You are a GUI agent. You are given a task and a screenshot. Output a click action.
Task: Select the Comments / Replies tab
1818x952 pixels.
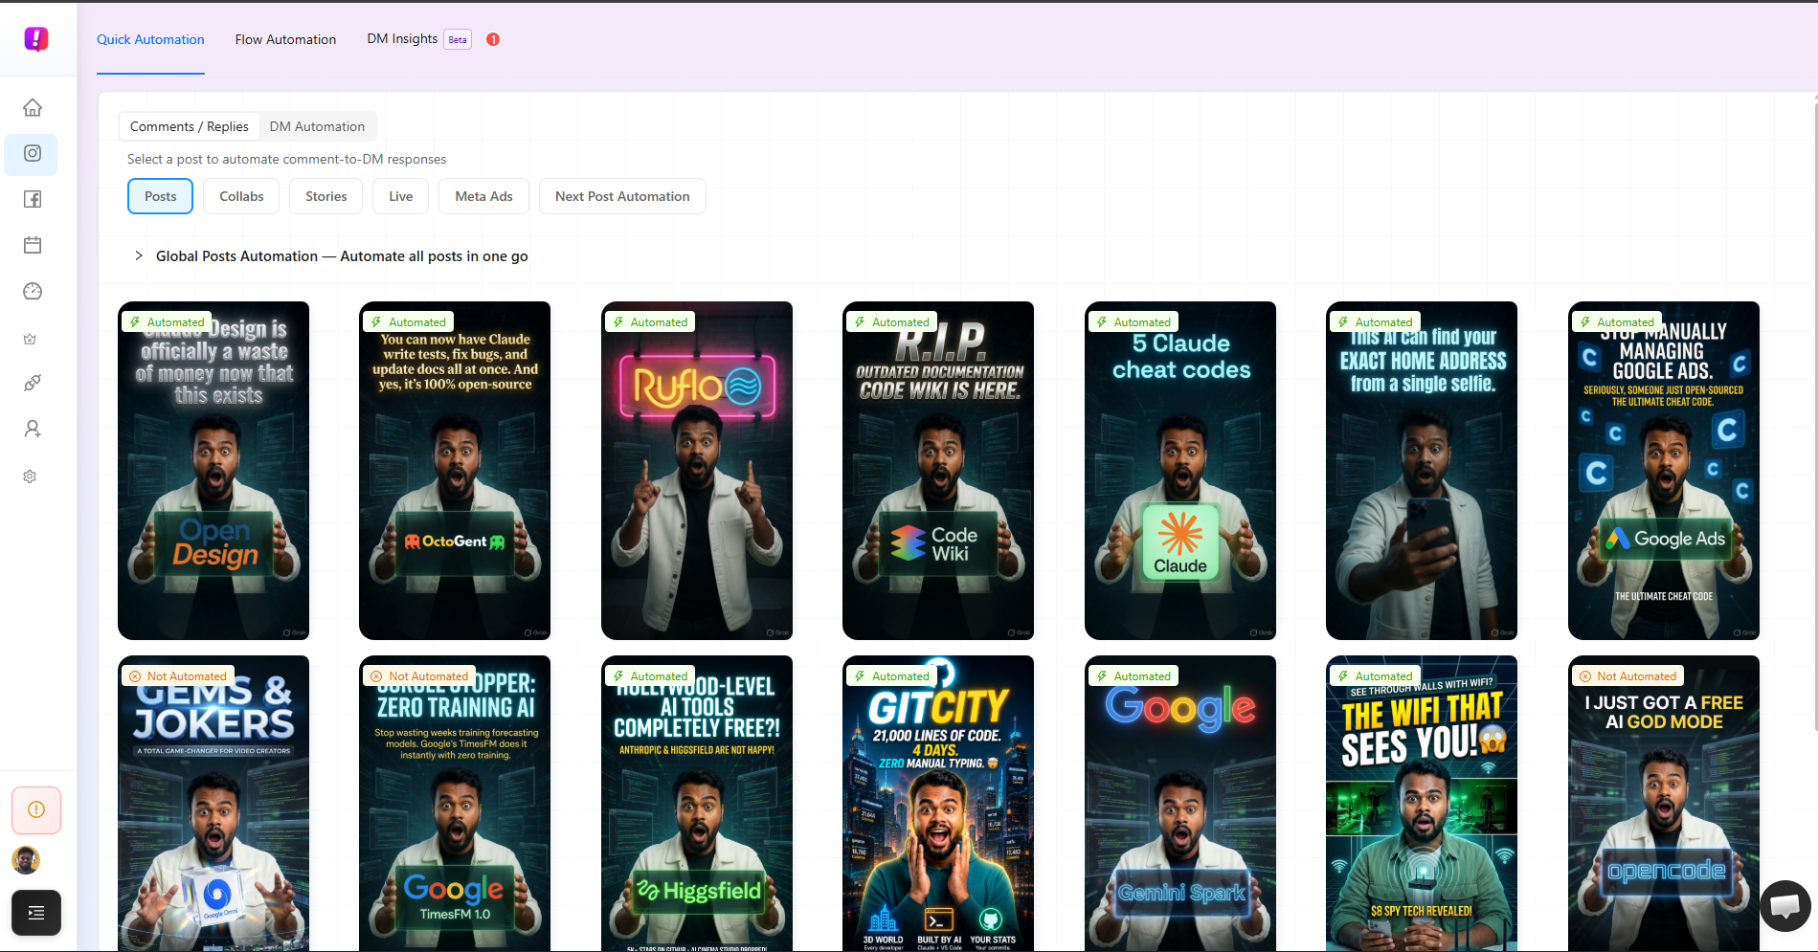(x=189, y=126)
